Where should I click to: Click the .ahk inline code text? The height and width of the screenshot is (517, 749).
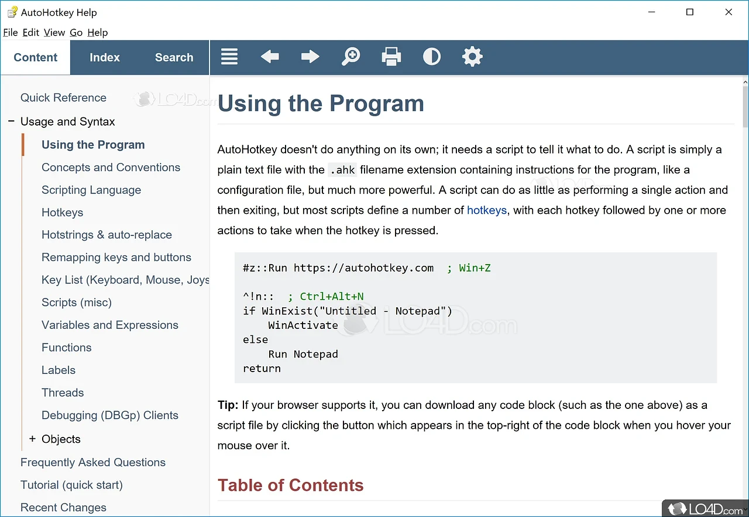[342, 170]
